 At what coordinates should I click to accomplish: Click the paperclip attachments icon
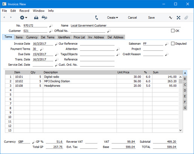pos(186,18)
